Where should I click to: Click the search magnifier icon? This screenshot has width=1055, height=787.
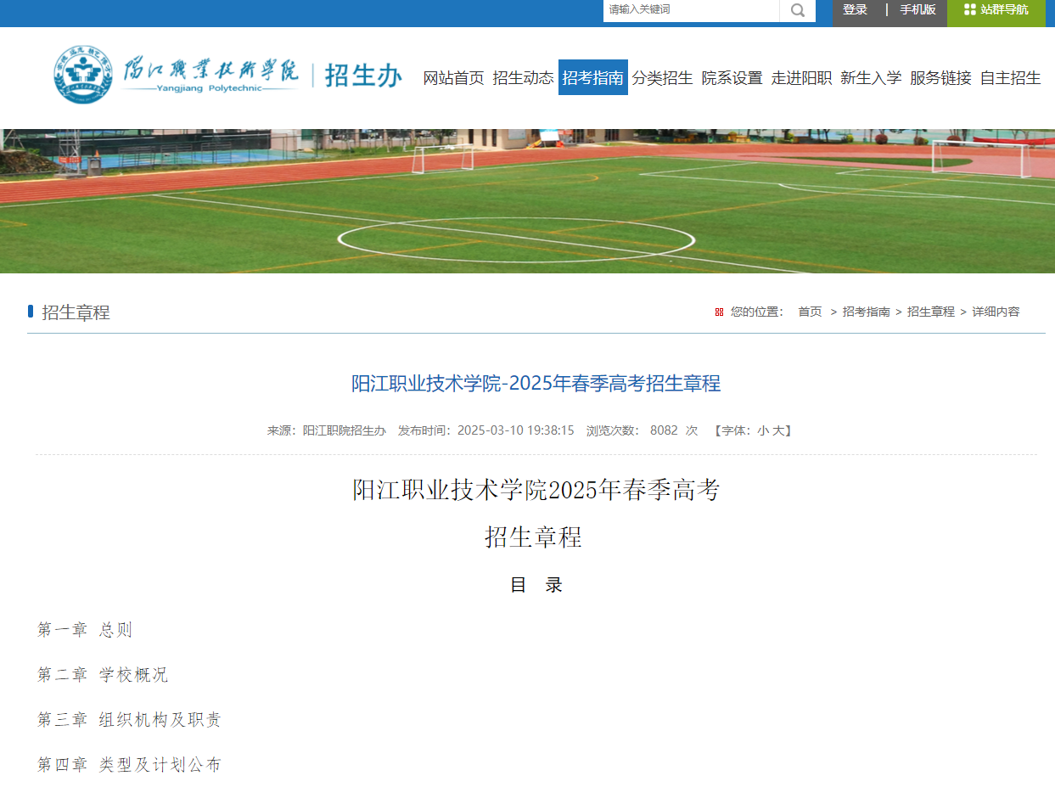796,11
